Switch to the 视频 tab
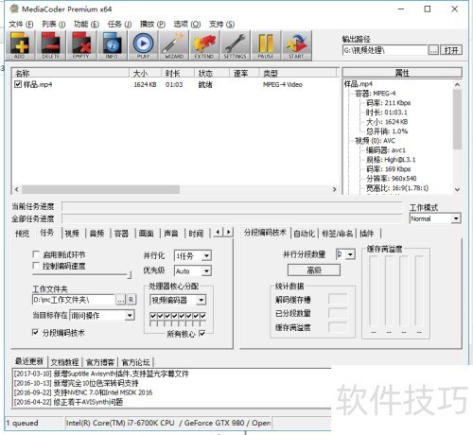The height and width of the screenshot is (435, 473). (72, 234)
